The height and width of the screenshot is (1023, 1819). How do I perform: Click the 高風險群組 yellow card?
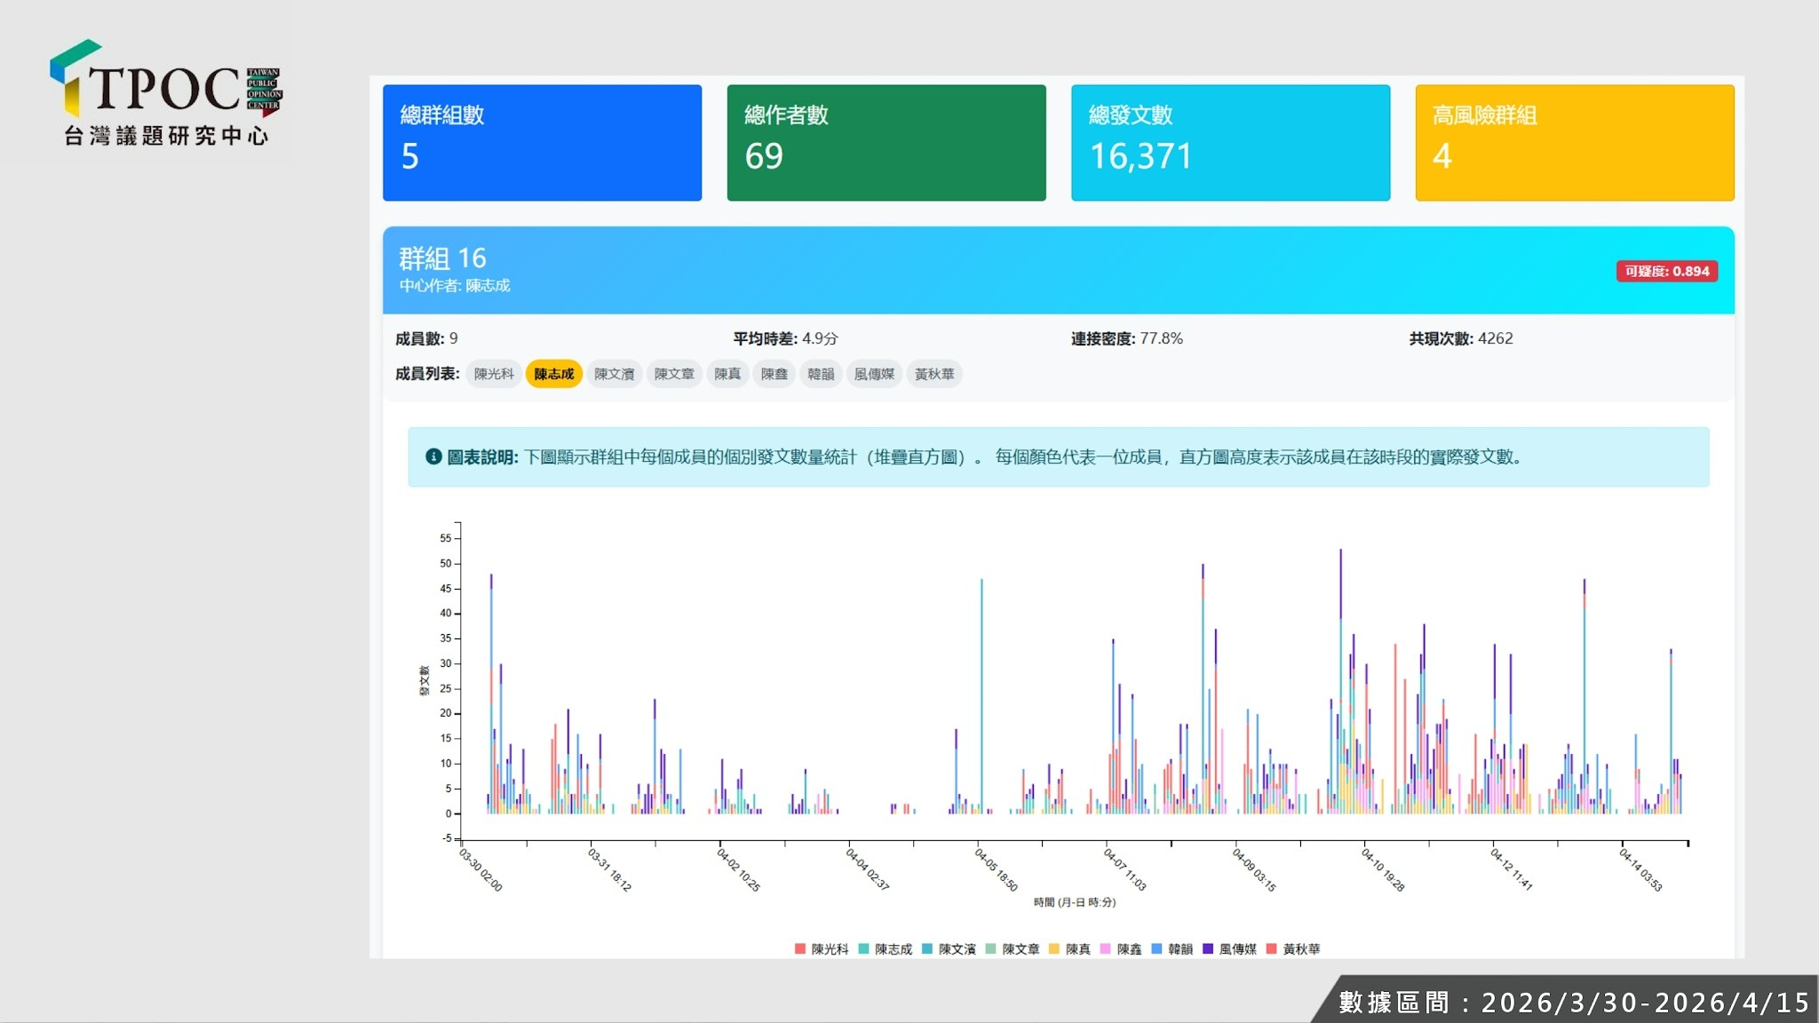(1574, 143)
